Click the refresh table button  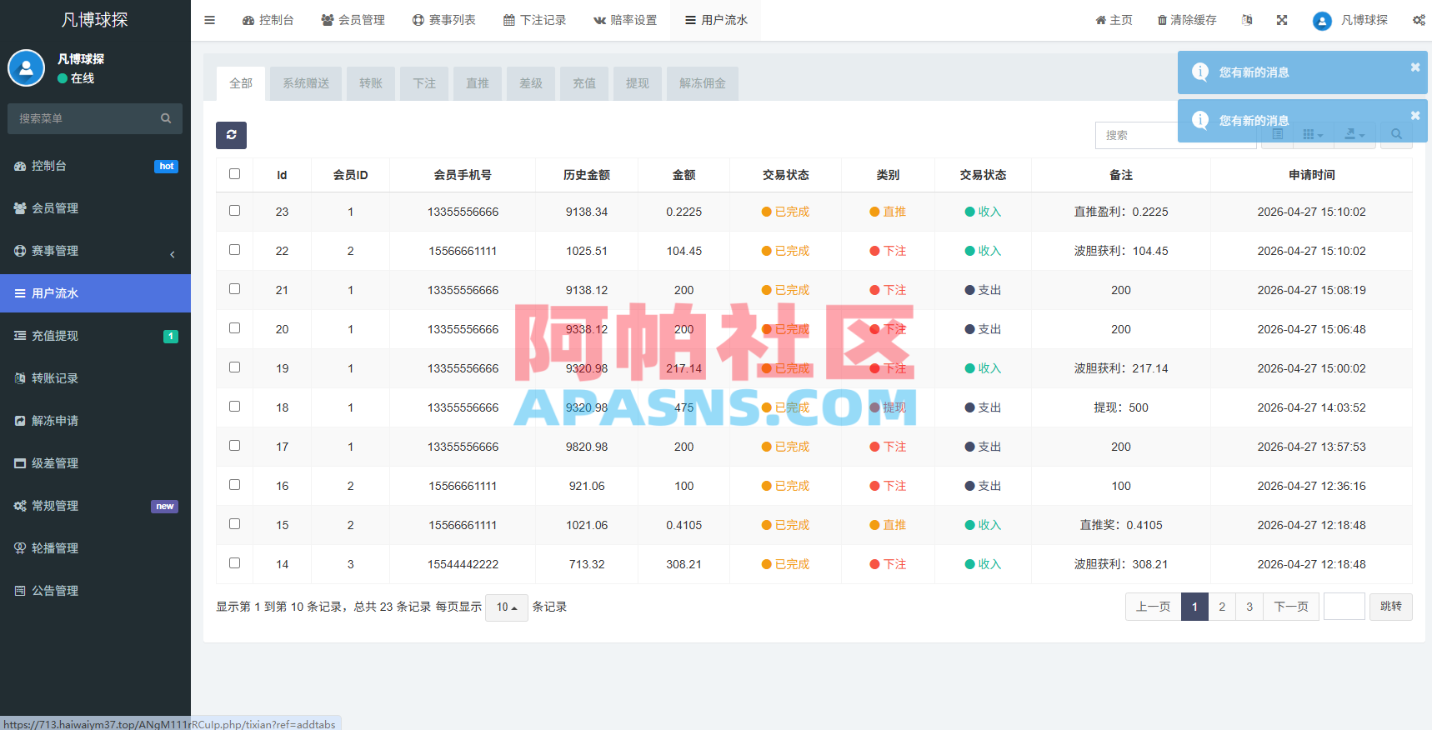(231, 135)
